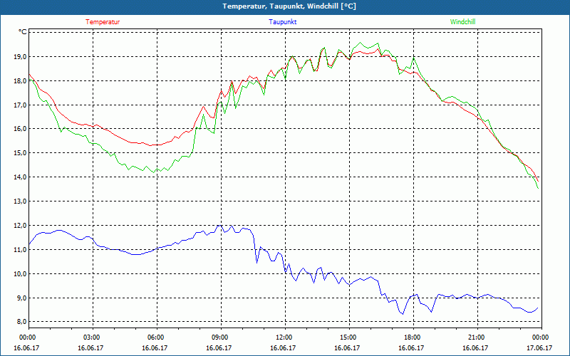Click the 11,0 y-axis value
The width and height of the screenshot is (570, 356).
pyautogui.click(x=20, y=250)
